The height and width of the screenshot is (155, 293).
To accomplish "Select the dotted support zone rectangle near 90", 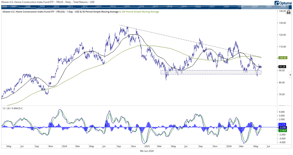I will [211, 72].
